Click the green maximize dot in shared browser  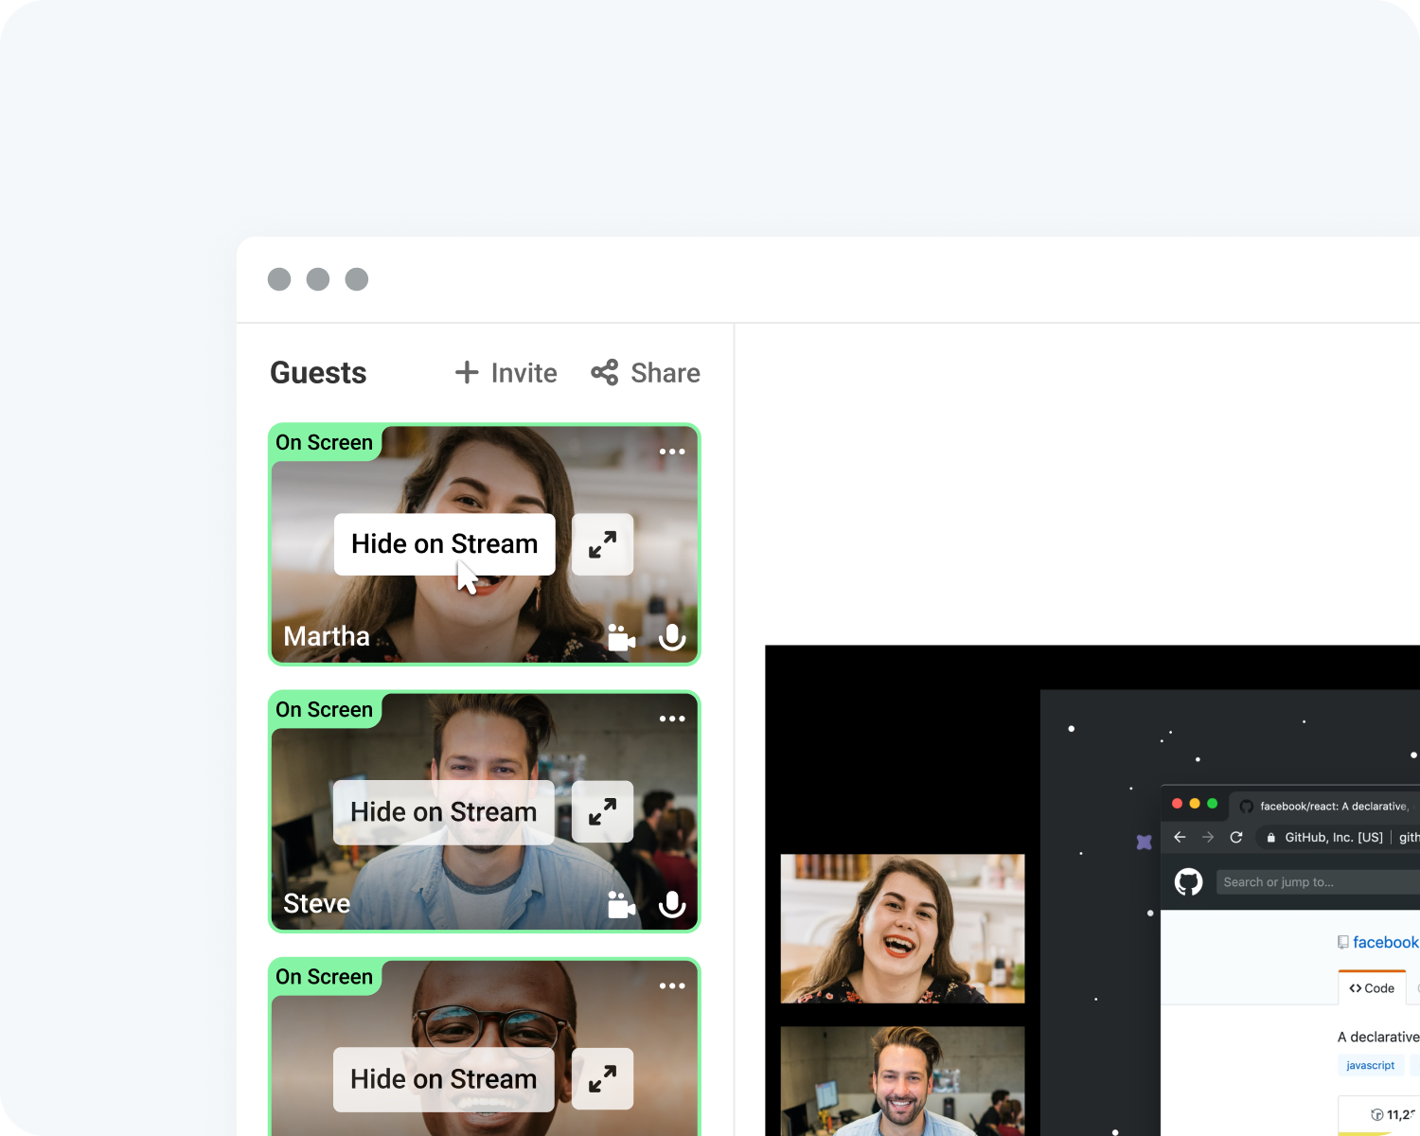(1212, 804)
